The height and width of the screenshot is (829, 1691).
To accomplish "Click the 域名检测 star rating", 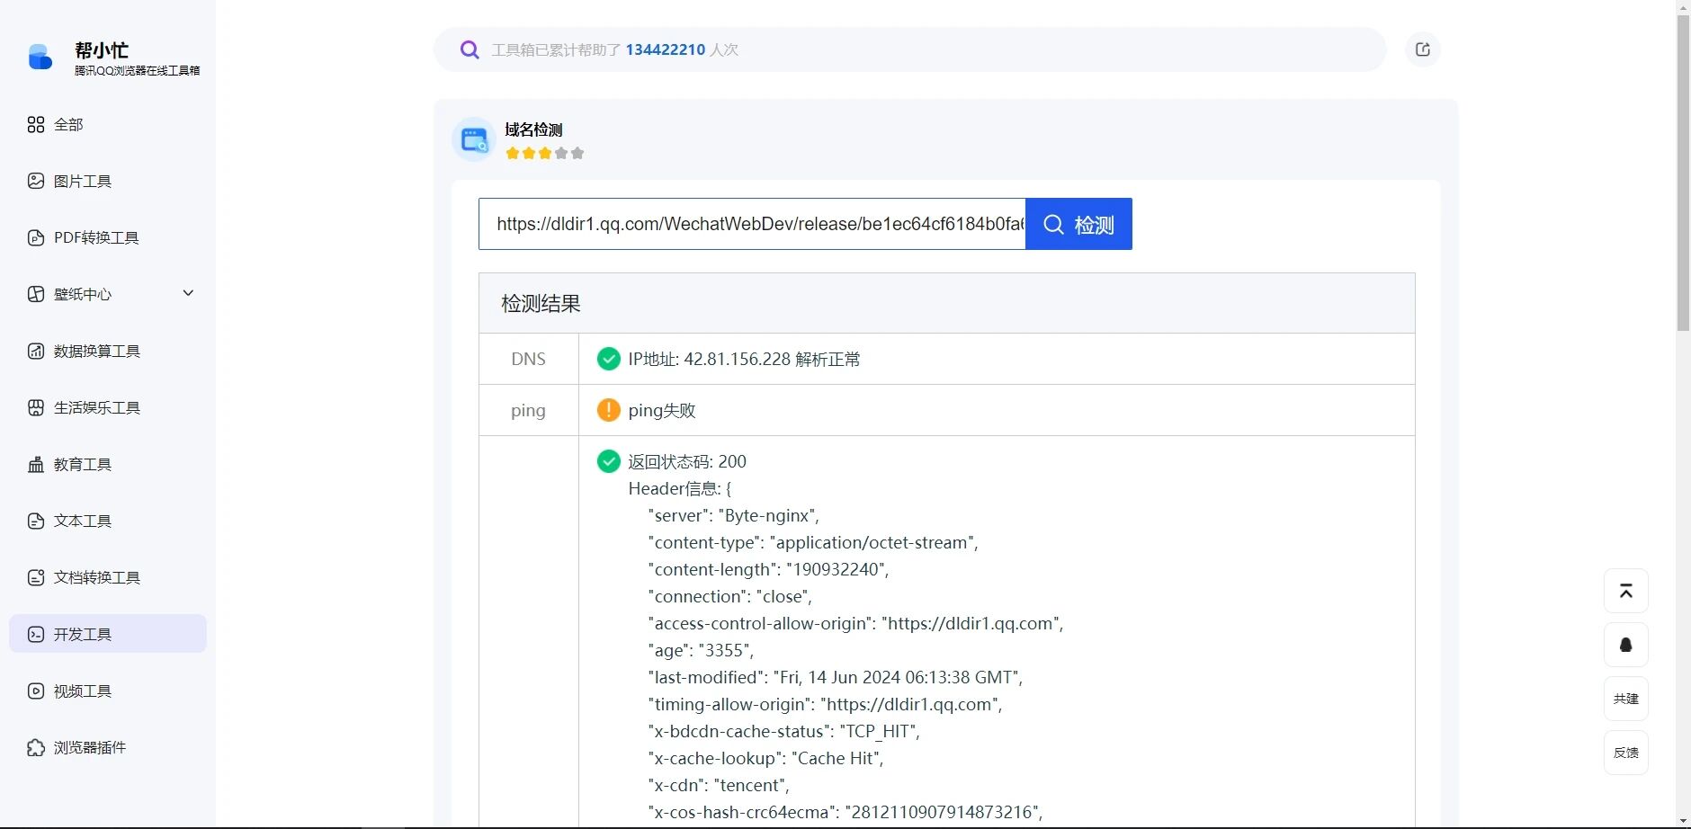I will tap(545, 154).
